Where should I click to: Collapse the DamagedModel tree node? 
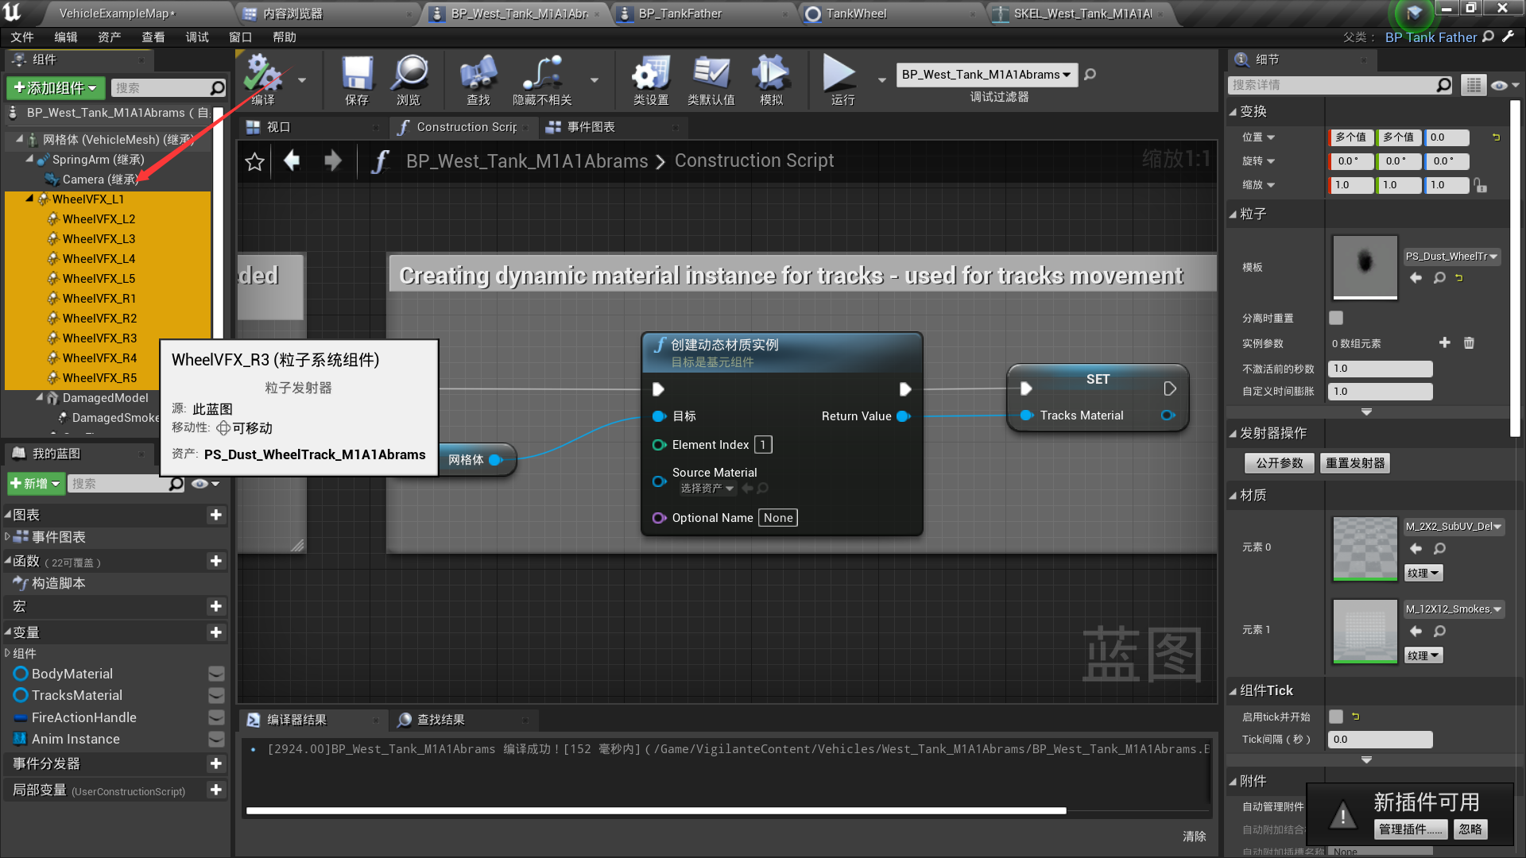[x=40, y=396]
